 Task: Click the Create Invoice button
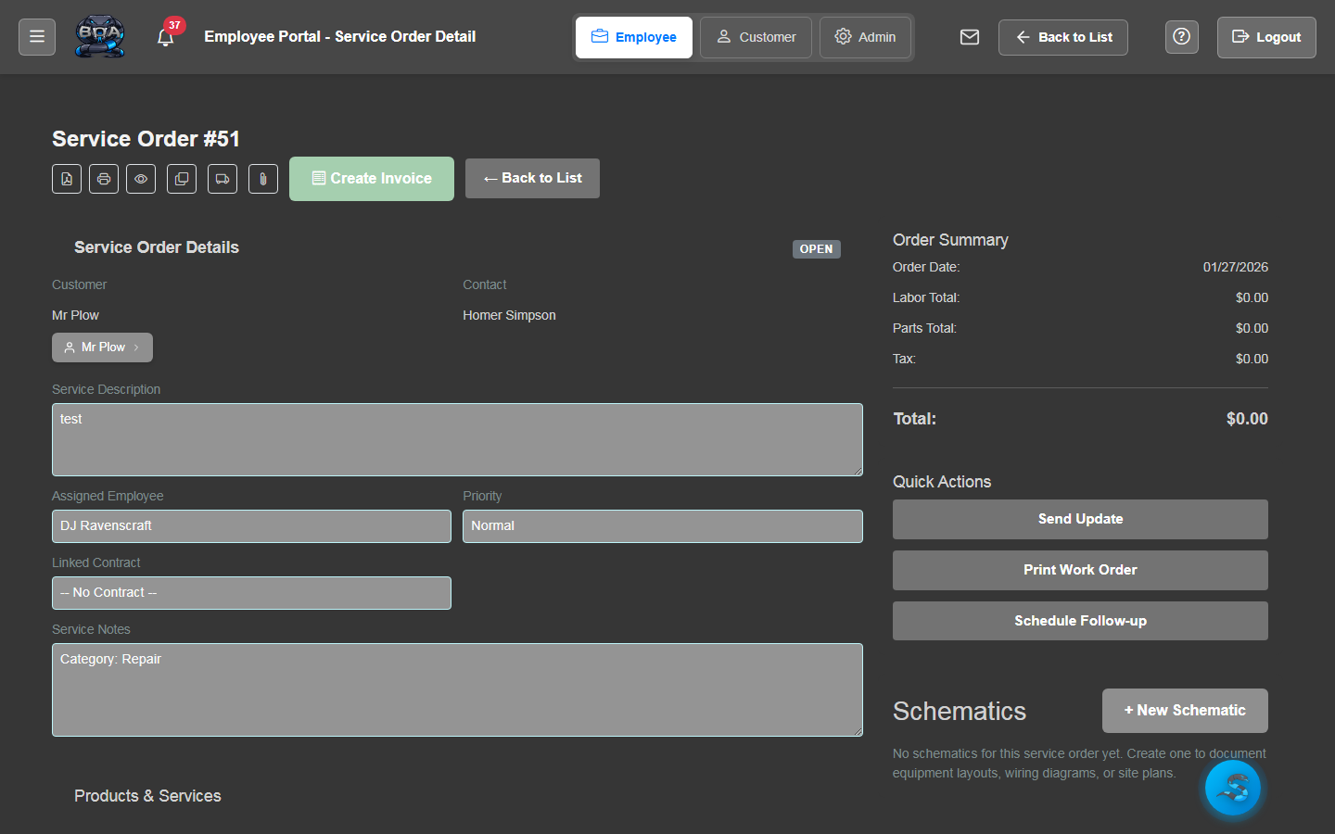[372, 179]
